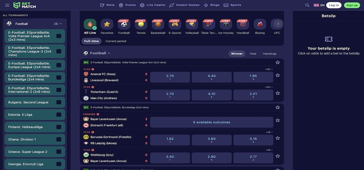Check the International-2 tournament checkbox
Viewport: 364px width, 170px height.
(59, 90)
